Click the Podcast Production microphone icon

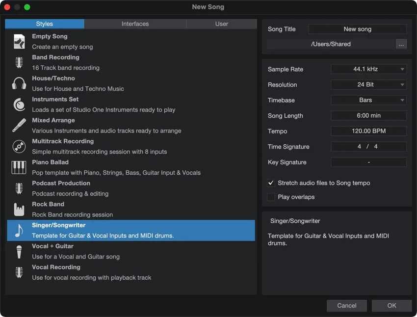coord(19,188)
